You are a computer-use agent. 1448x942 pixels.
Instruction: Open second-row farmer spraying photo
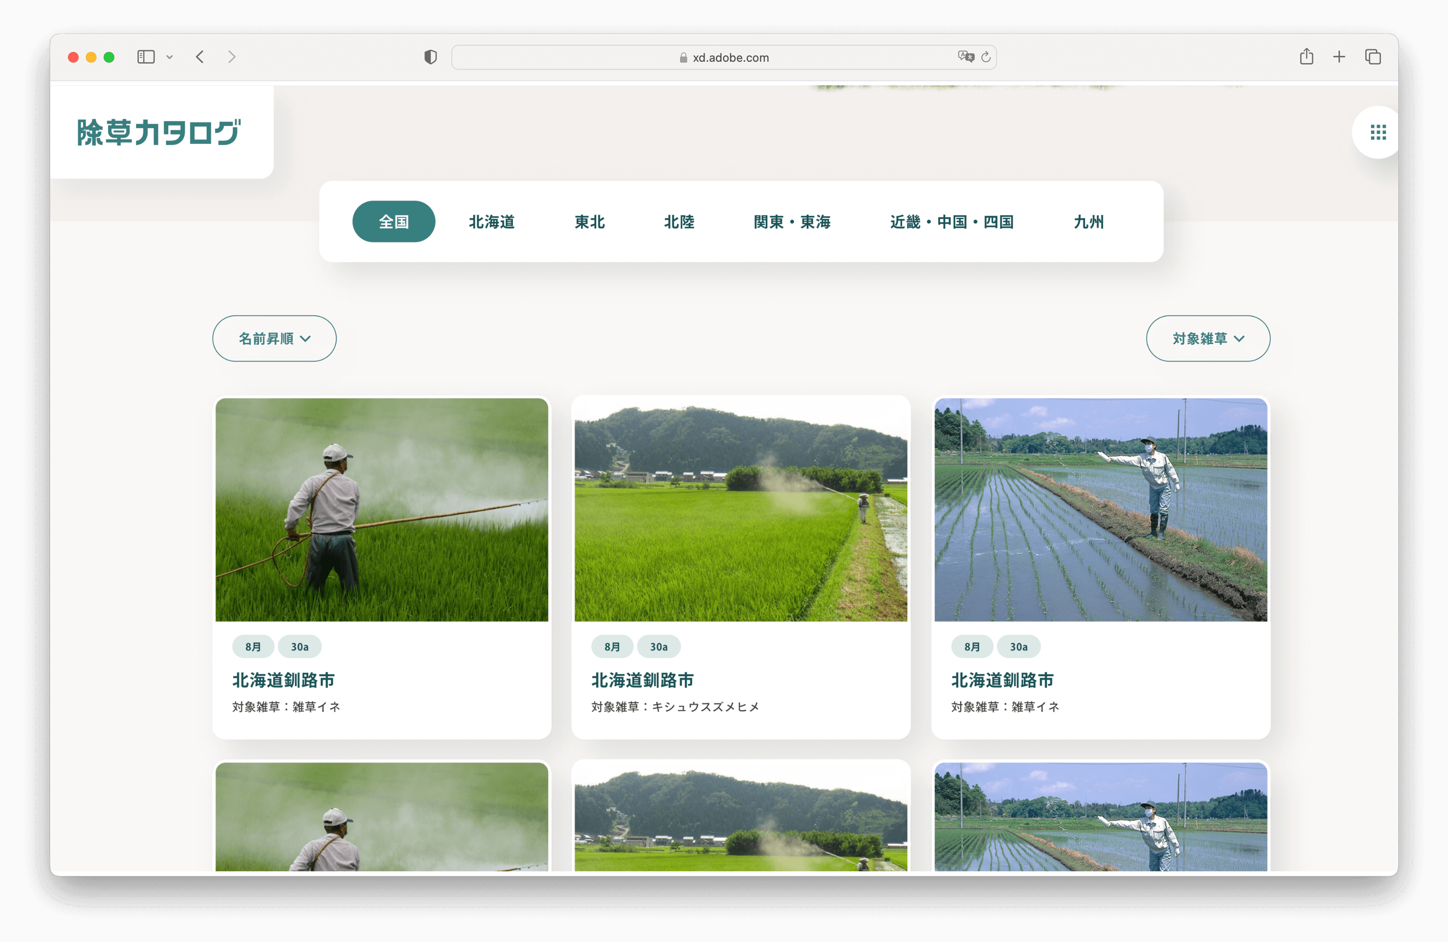pos(382,817)
